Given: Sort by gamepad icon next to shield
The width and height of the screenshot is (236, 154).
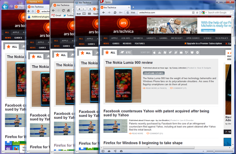Looking at the screenshot, I should click(197, 52).
